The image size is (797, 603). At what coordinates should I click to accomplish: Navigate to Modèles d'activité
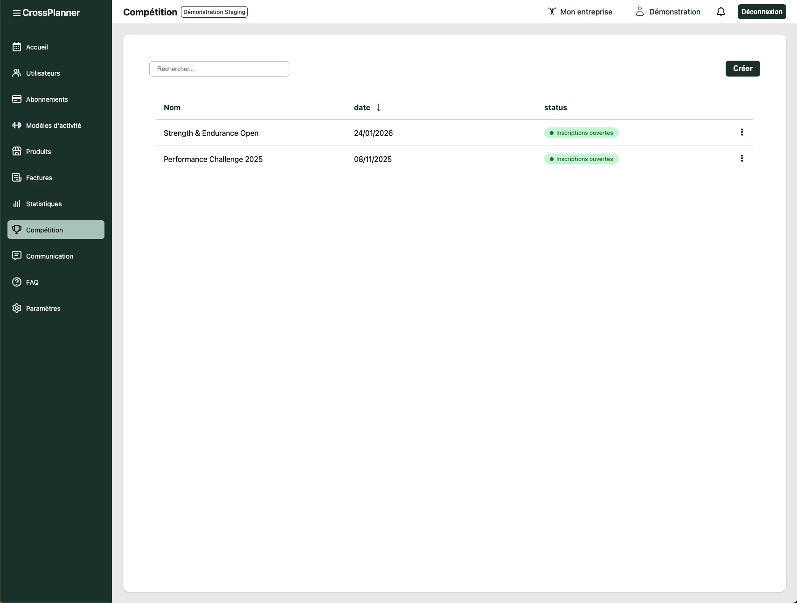point(53,126)
